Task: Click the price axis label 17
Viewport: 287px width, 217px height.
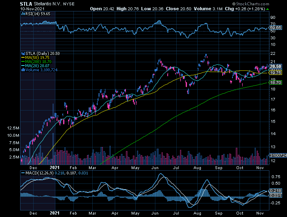Action: [x=273, y=99]
